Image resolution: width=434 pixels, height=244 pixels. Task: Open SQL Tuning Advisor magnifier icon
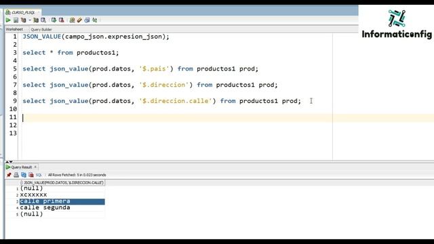(43, 20)
